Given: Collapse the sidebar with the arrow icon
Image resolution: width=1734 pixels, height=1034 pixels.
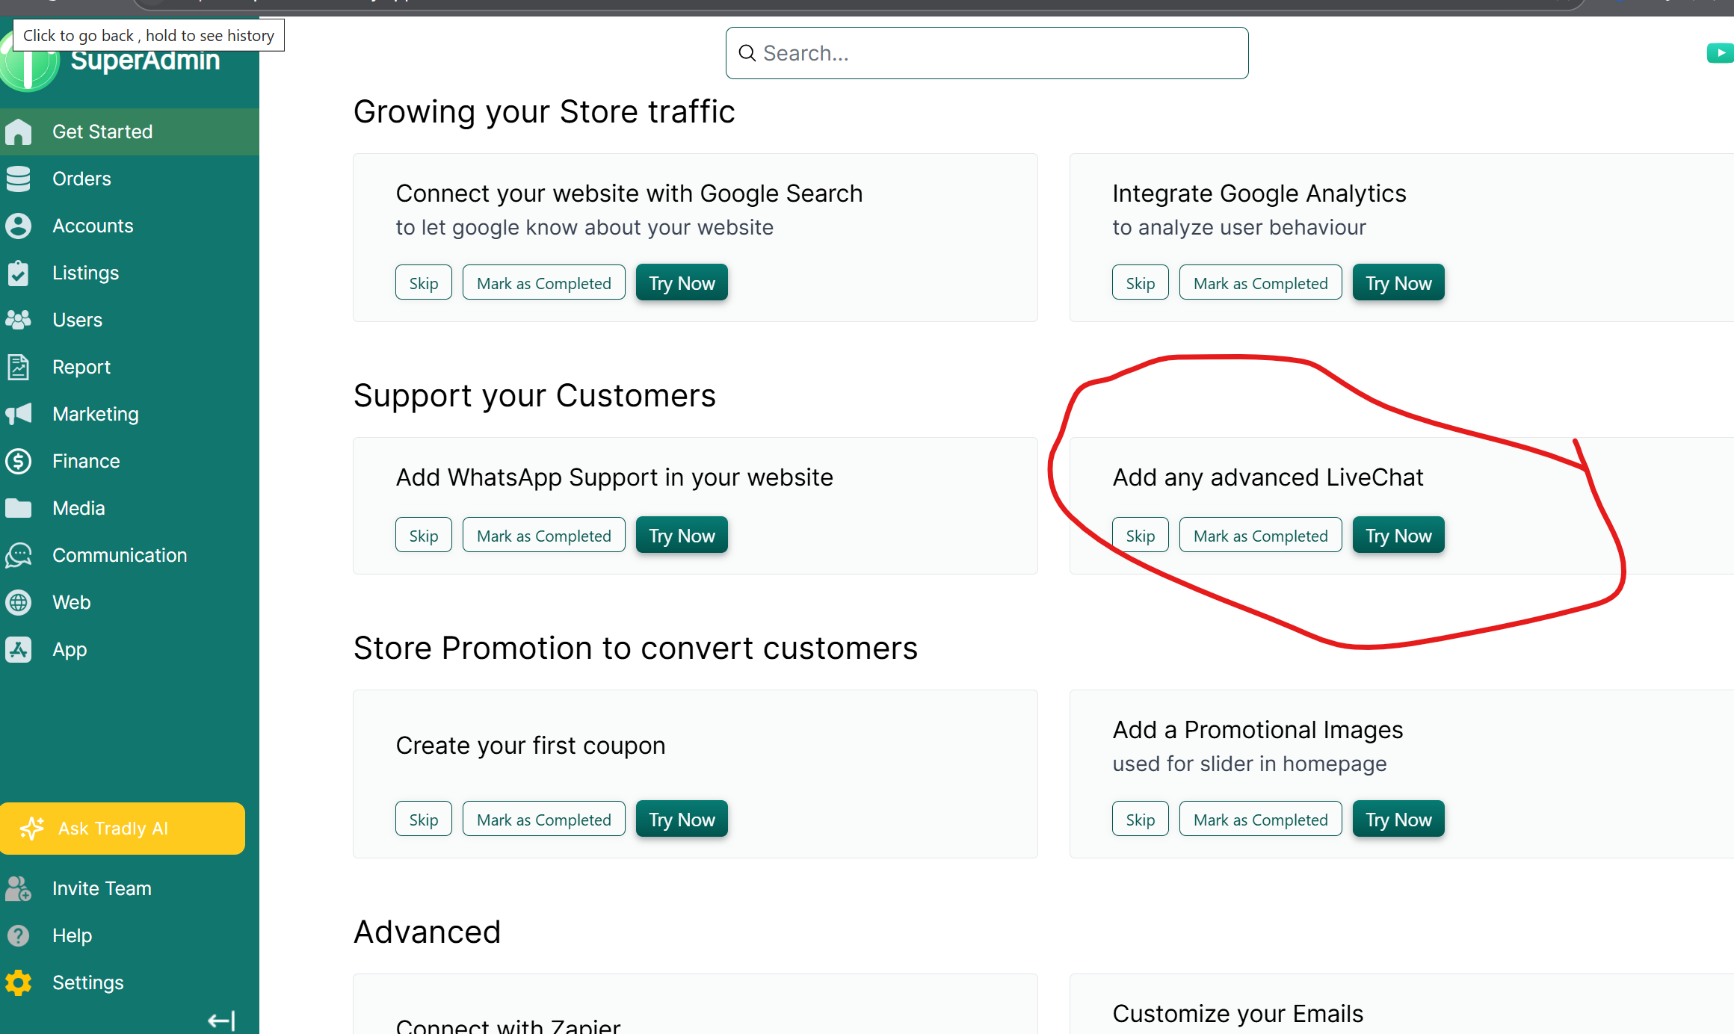Looking at the screenshot, I should point(221,1021).
